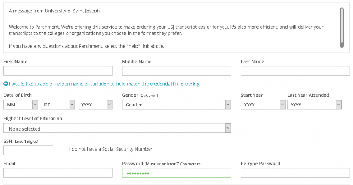
Task: Click the Middle Name input field
Action: point(176,71)
